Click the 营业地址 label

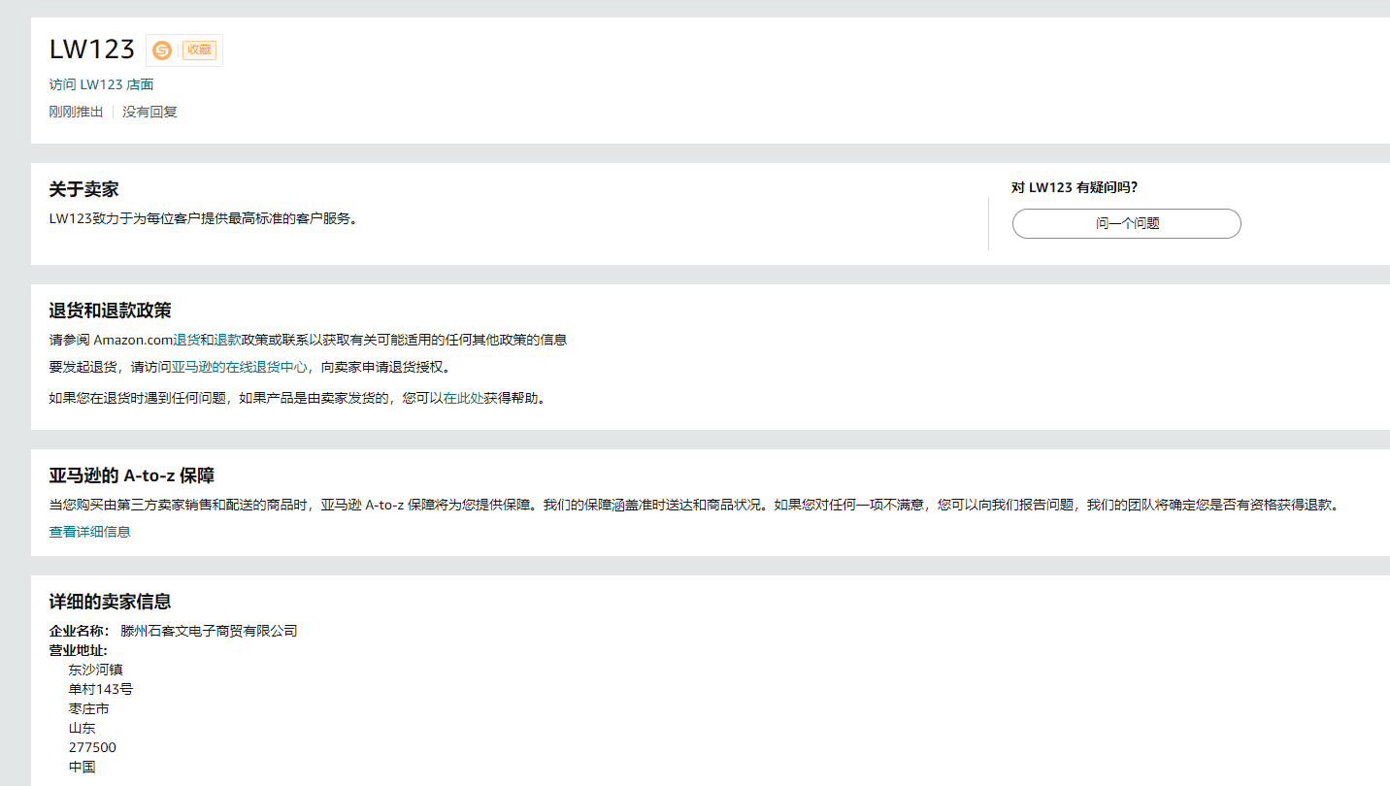coord(79,650)
